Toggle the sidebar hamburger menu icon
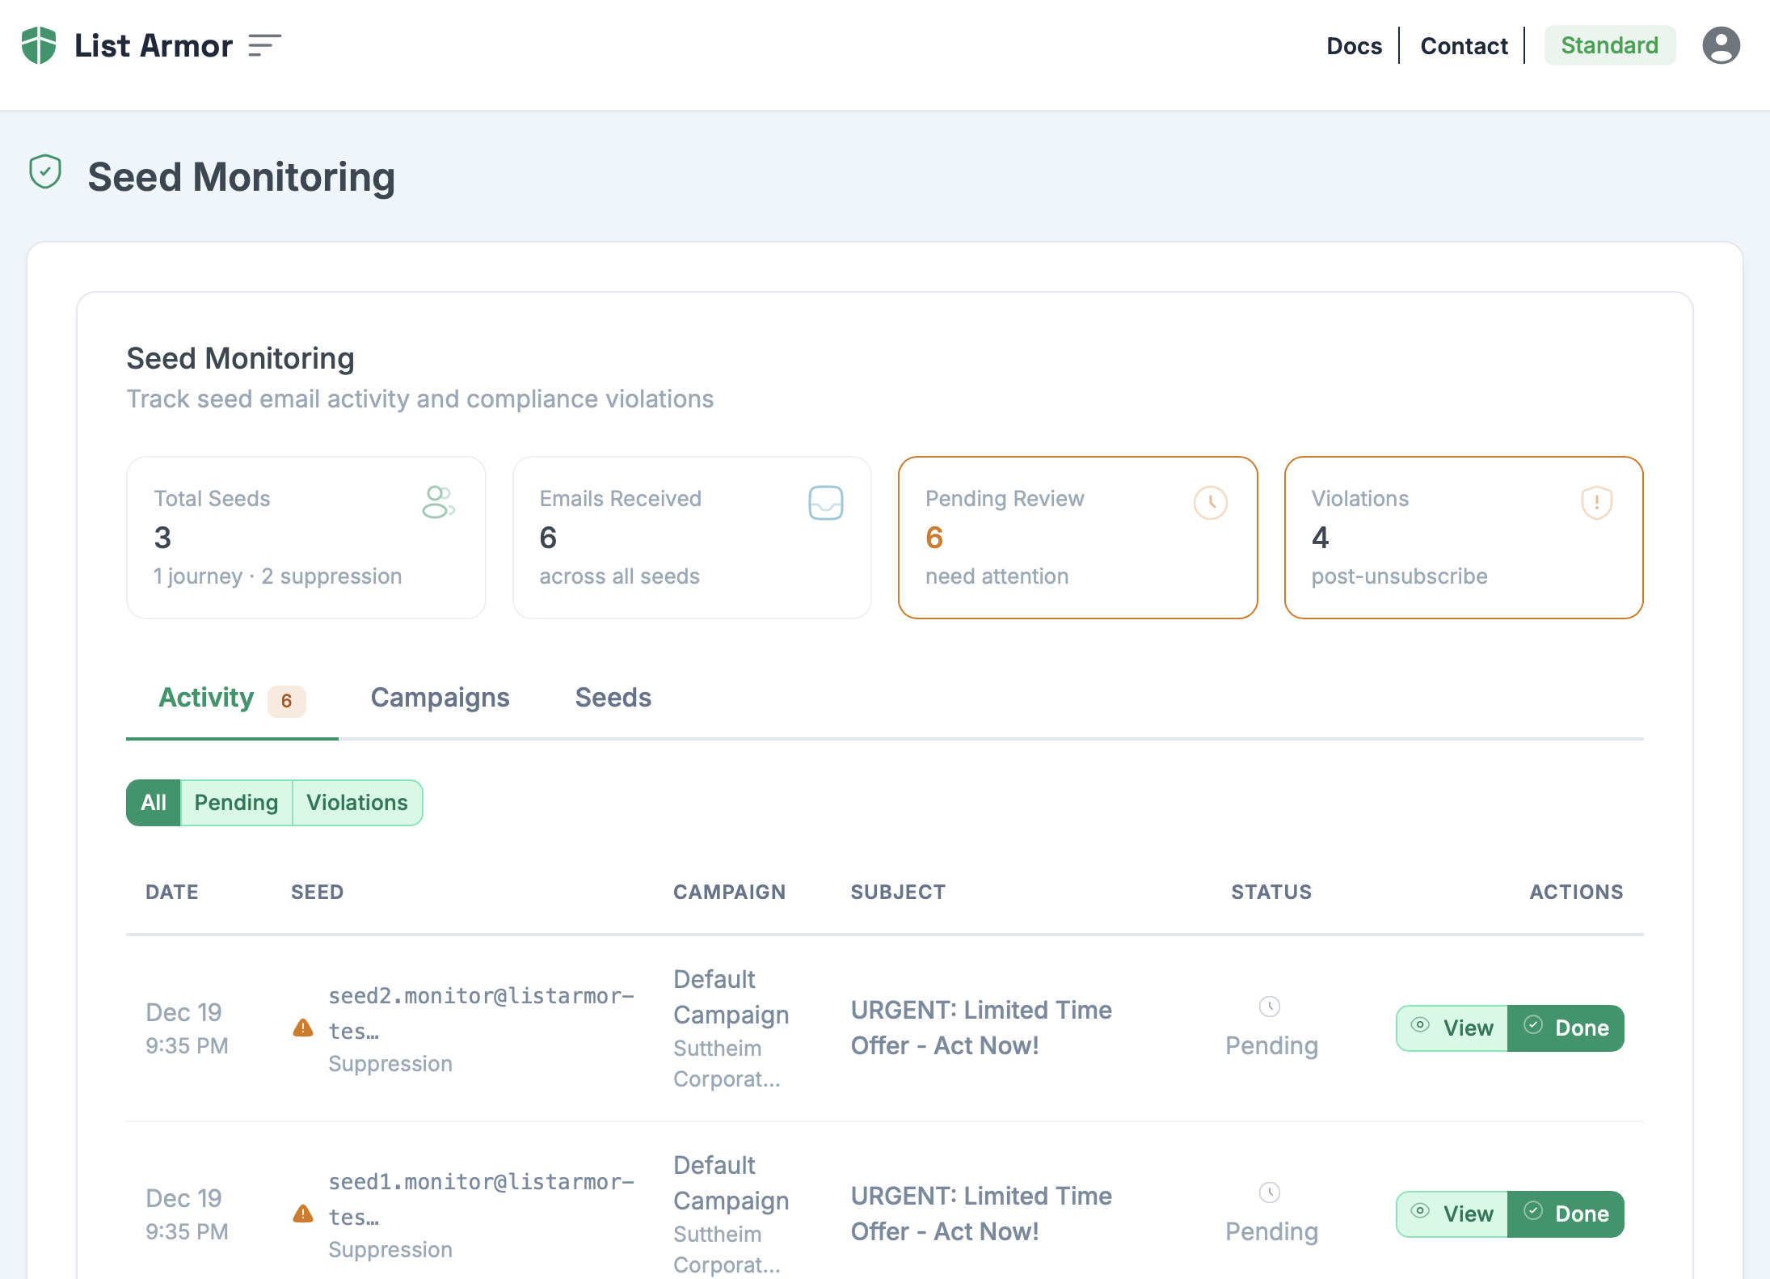The height and width of the screenshot is (1279, 1770). tap(264, 45)
